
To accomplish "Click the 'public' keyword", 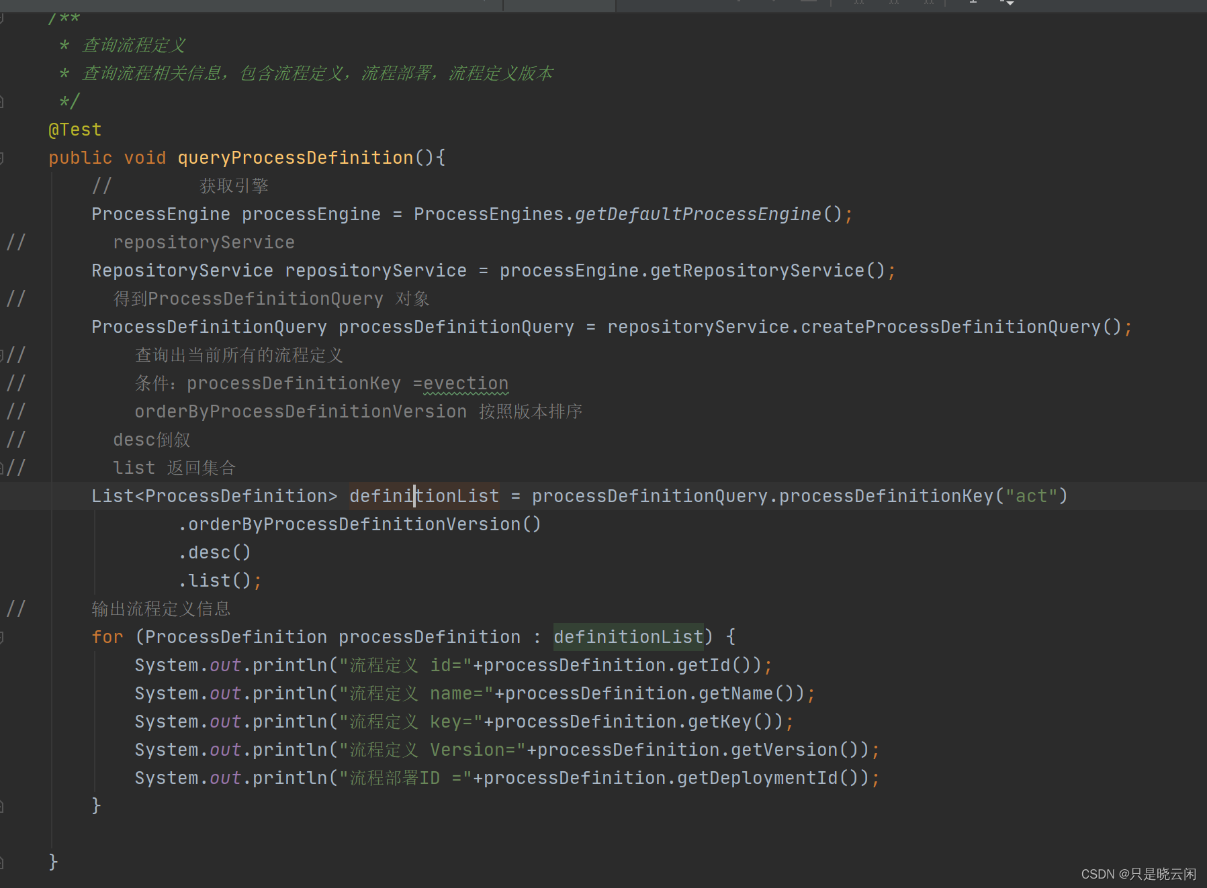I will (x=80, y=158).
